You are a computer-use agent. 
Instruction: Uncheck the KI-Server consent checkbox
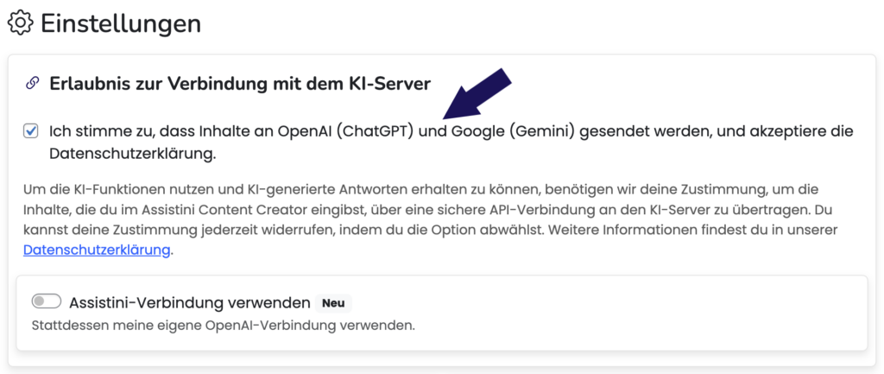pos(31,131)
